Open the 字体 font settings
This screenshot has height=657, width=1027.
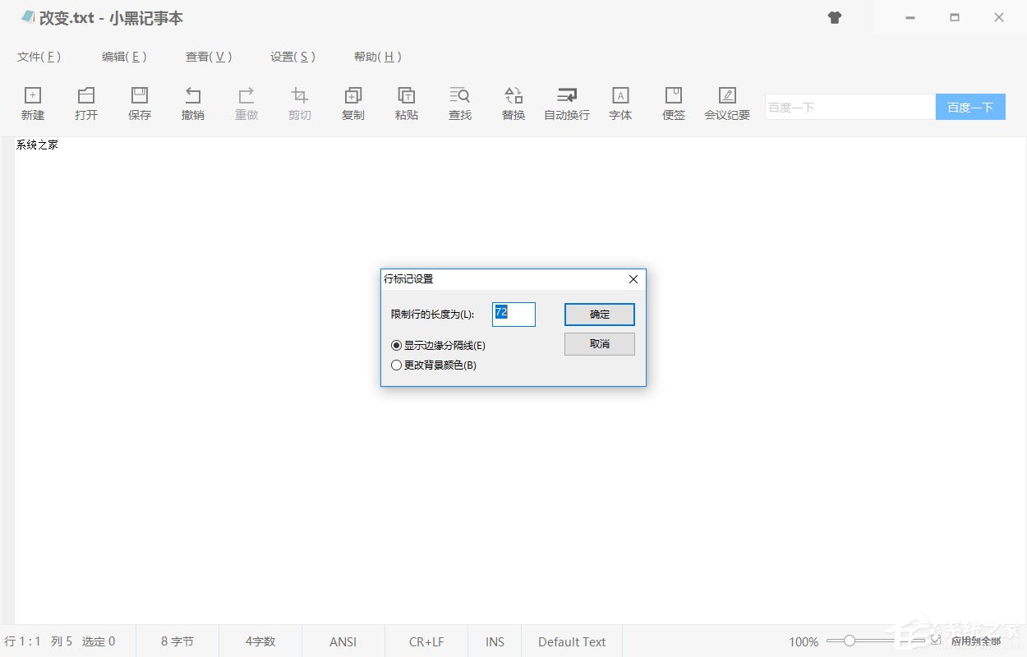coord(620,103)
